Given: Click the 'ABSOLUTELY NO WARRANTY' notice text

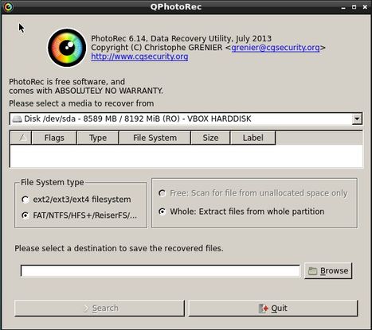Looking at the screenshot, I should click(109, 91).
